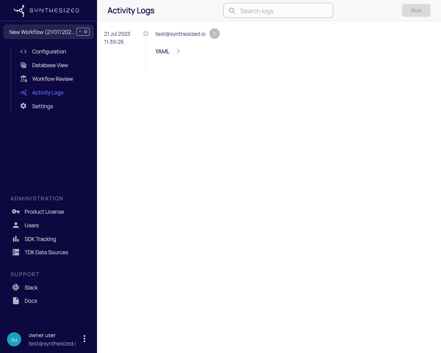
Task: Click the Slack logo icon
Action: point(16,287)
